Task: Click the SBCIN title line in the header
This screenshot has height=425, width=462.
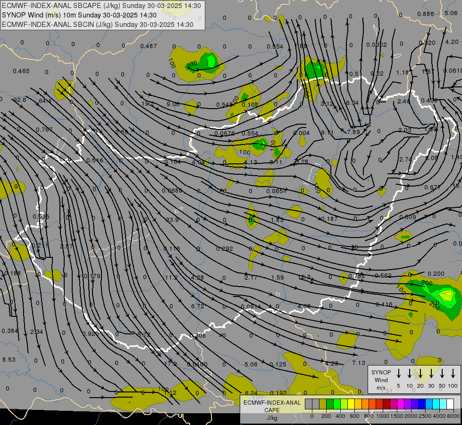Action: click(x=98, y=25)
